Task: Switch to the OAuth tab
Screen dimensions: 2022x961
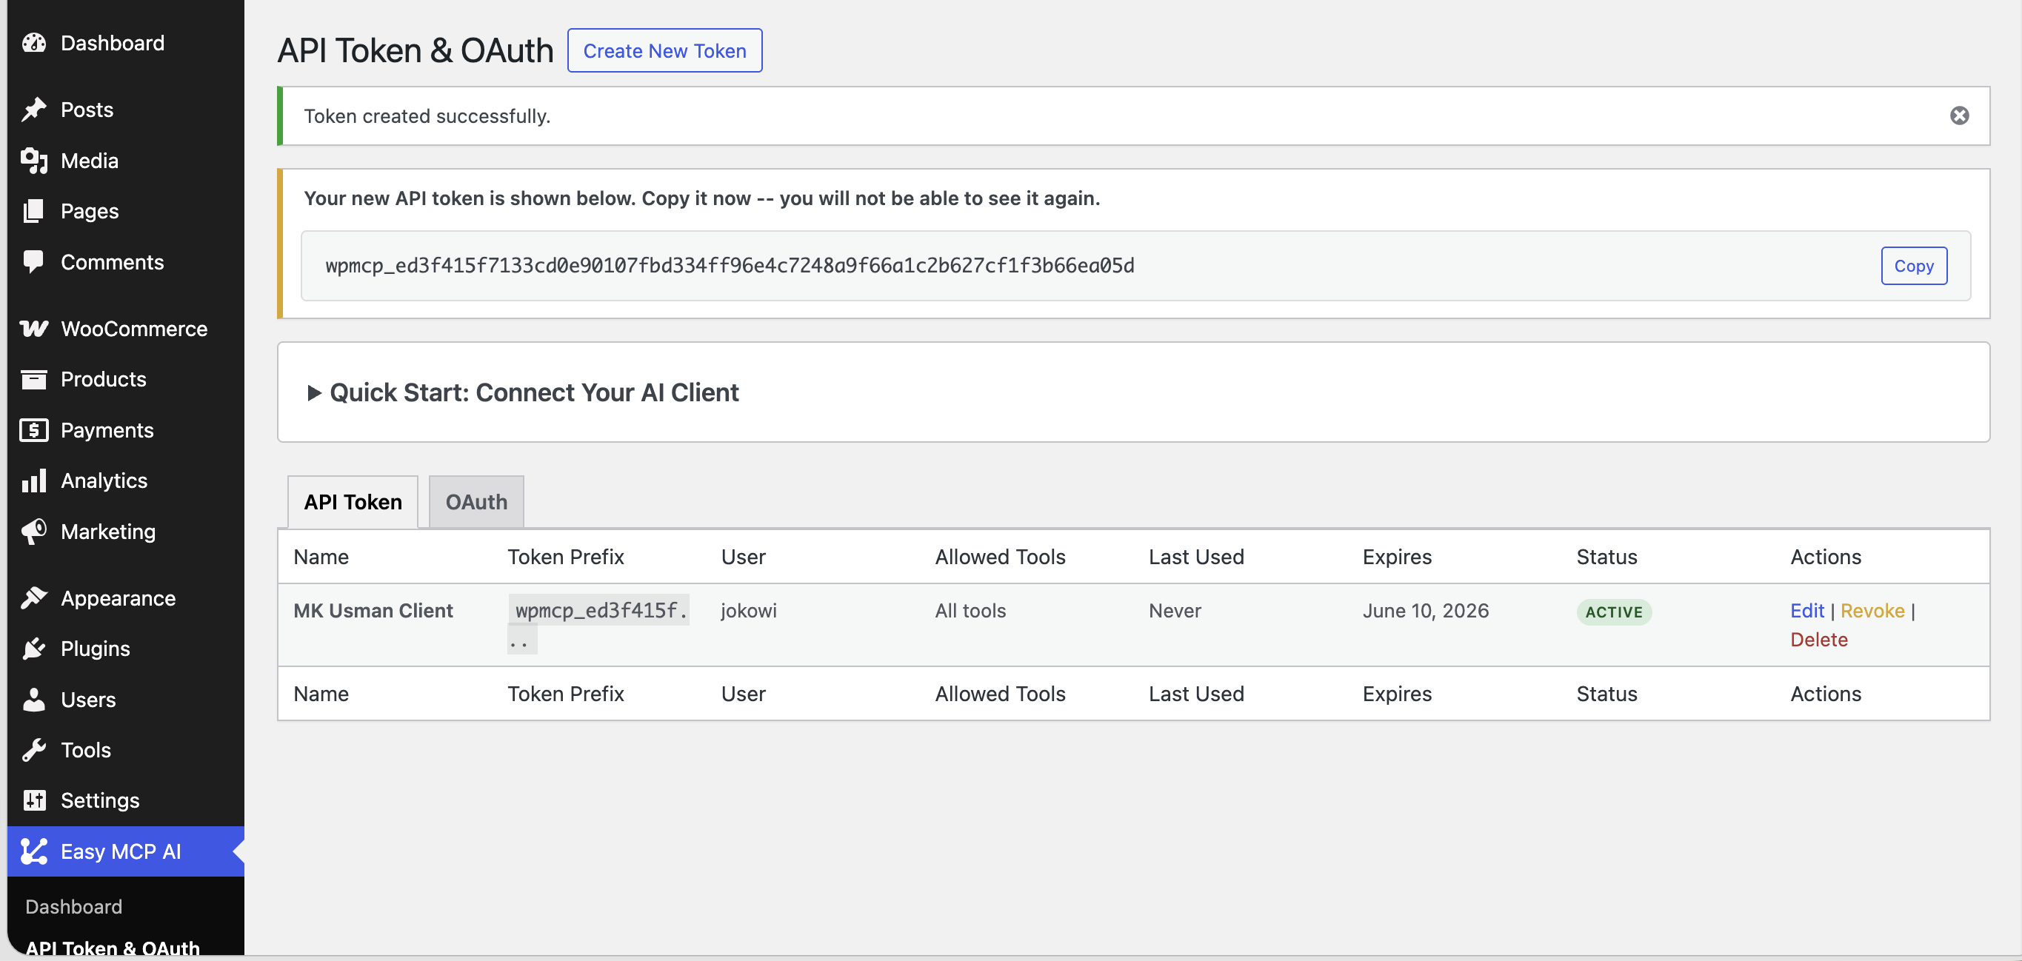Action: coord(476,502)
